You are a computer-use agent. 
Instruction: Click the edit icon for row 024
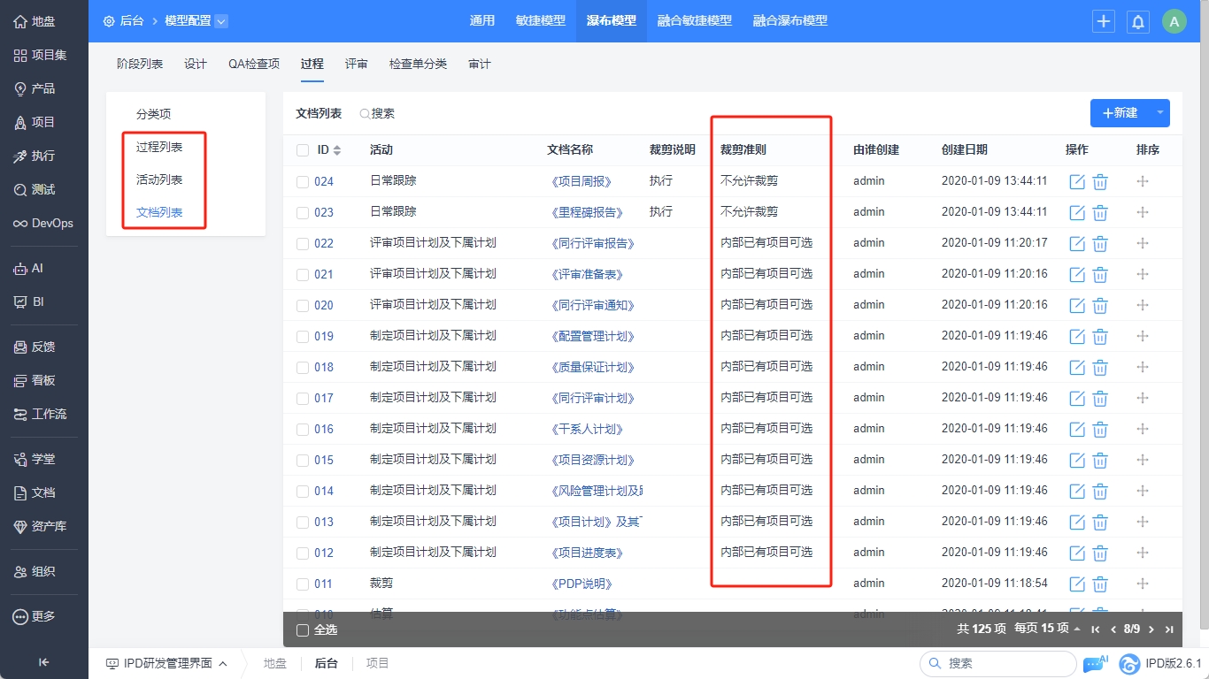pyautogui.click(x=1077, y=182)
